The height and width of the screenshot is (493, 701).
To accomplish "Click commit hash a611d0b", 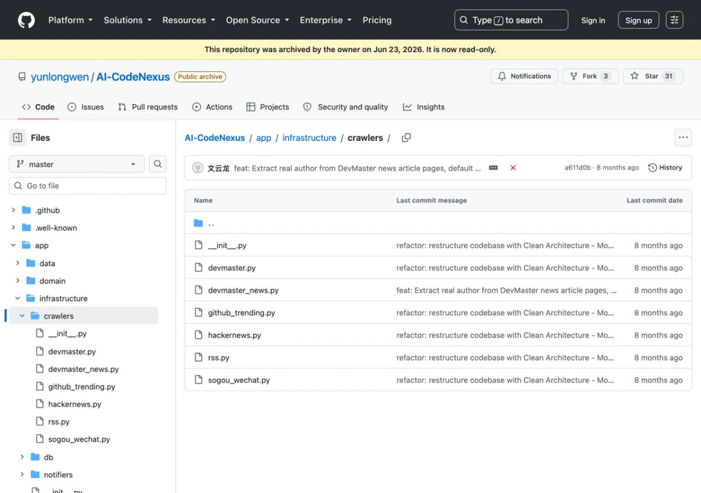I will point(577,168).
